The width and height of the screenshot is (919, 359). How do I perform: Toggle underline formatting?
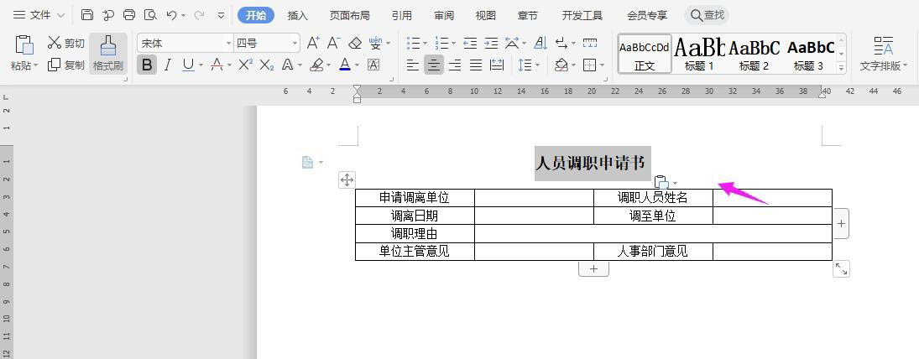[x=188, y=65]
